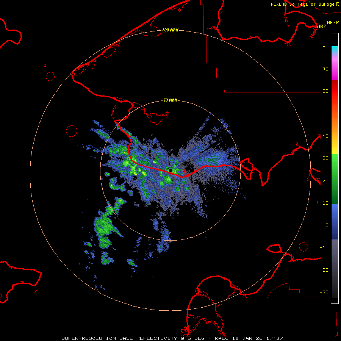Click the "NEXLAB-College of DuPage" credit text
The height and width of the screenshot is (341, 341).
tap(302, 4)
